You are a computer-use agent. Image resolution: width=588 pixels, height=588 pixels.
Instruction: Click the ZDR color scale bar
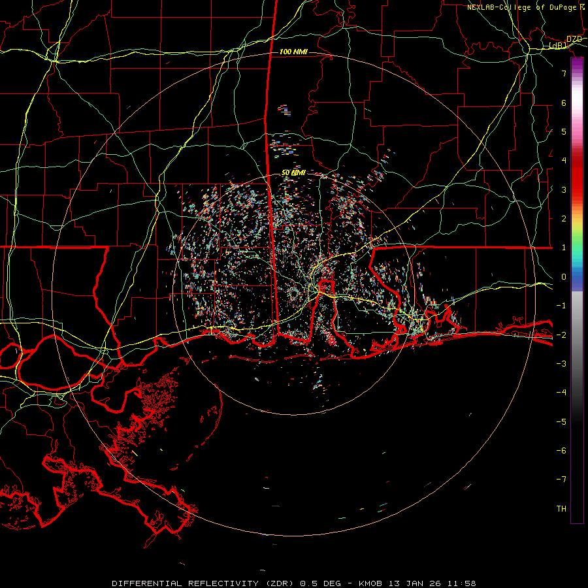tap(577, 291)
